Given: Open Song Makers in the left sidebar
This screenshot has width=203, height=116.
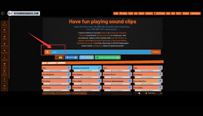Looking at the screenshot, I should pos(5,73).
